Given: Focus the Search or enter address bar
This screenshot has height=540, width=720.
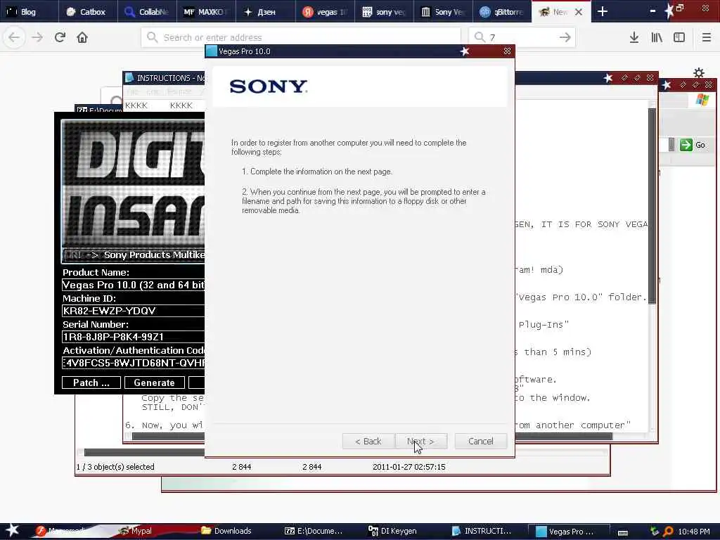Looking at the screenshot, I should tap(301, 37).
